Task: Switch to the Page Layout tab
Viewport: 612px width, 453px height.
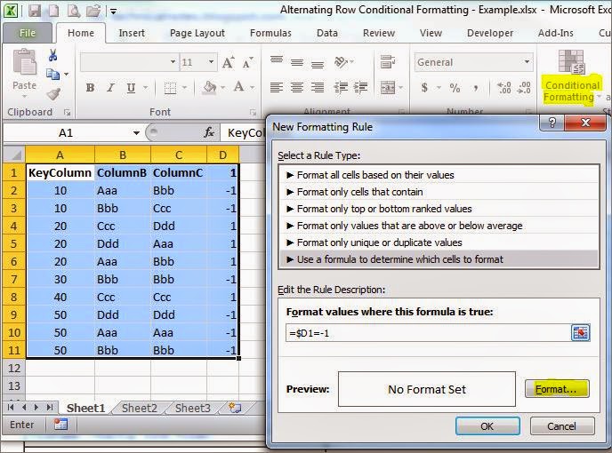Action: pyautogui.click(x=197, y=33)
